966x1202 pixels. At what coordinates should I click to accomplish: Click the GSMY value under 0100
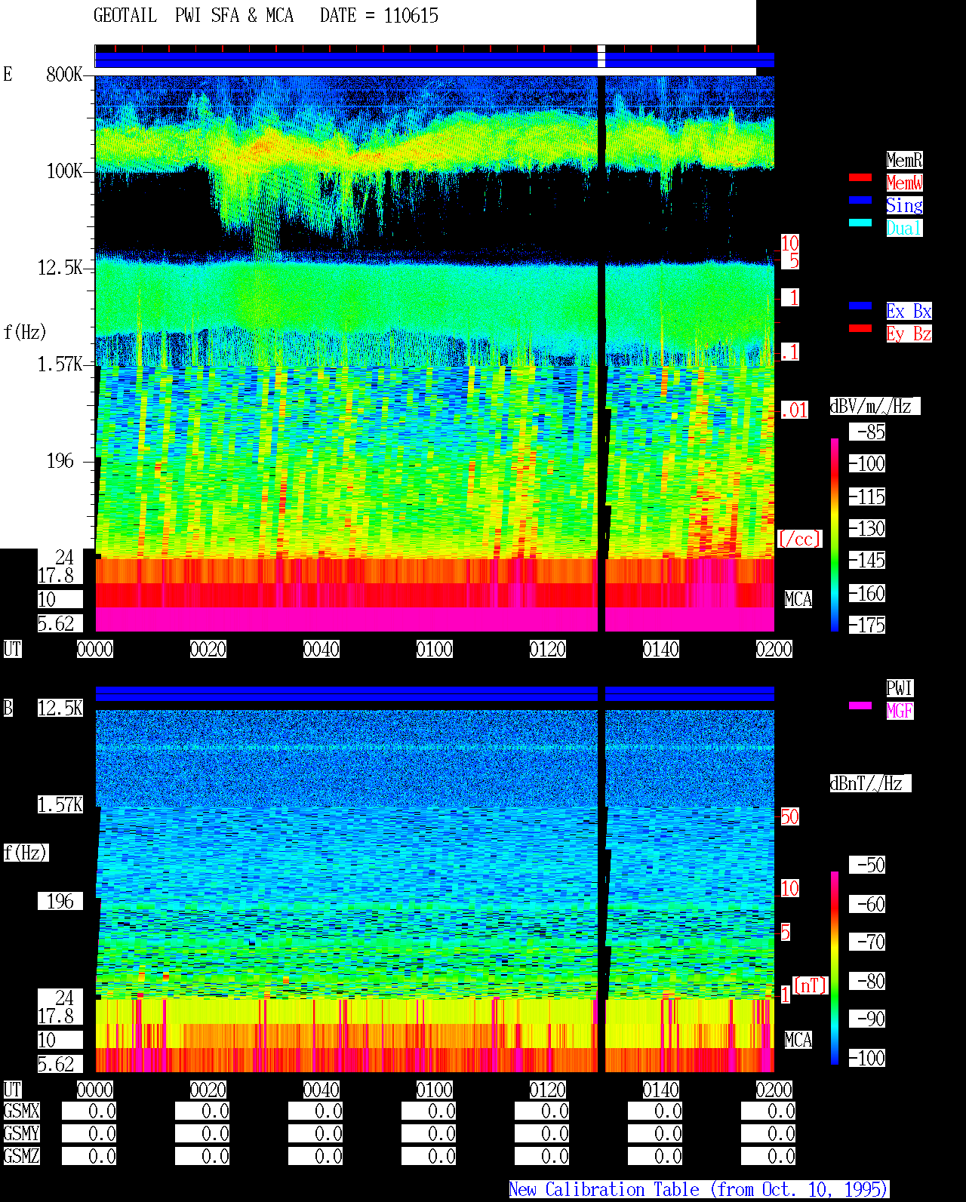[x=429, y=1133]
